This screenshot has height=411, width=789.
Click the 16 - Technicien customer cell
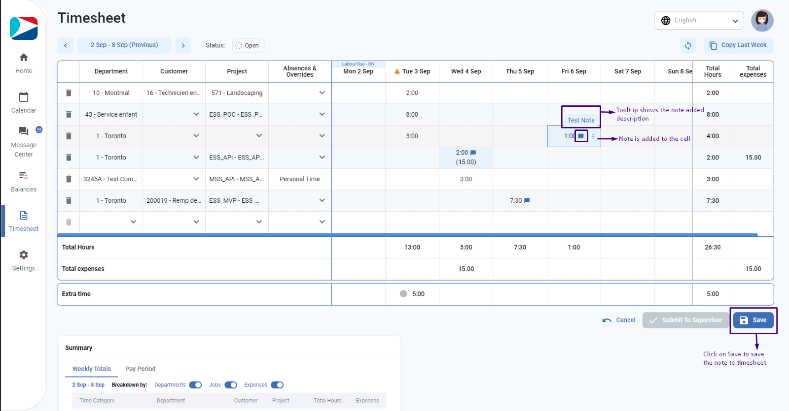[174, 93]
